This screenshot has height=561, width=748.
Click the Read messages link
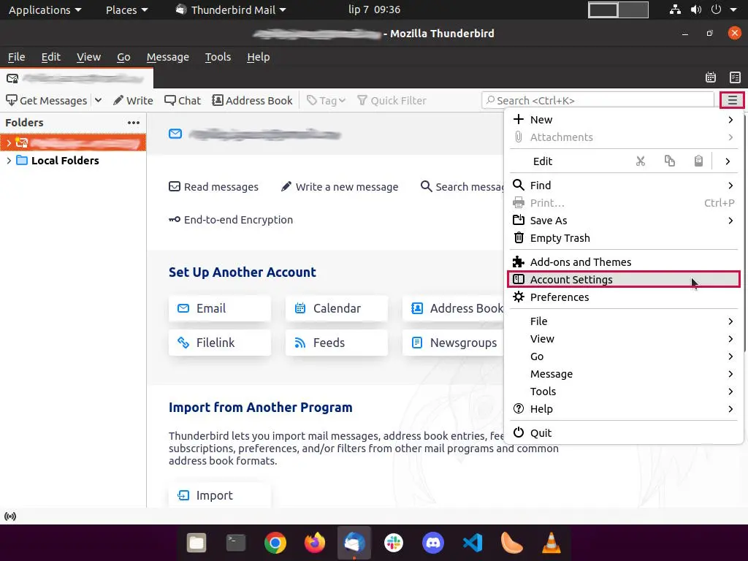[214, 187]
